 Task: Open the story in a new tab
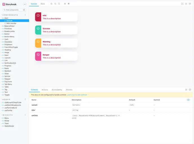[x=186, y=4]
